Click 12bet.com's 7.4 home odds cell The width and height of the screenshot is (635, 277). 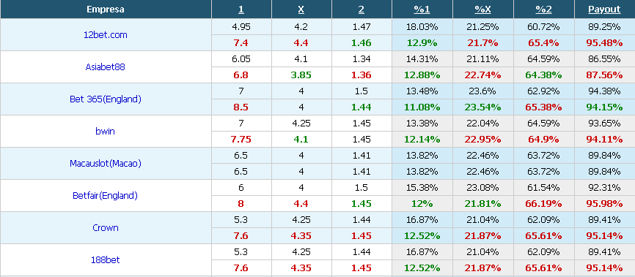click(x=241, y=43)
